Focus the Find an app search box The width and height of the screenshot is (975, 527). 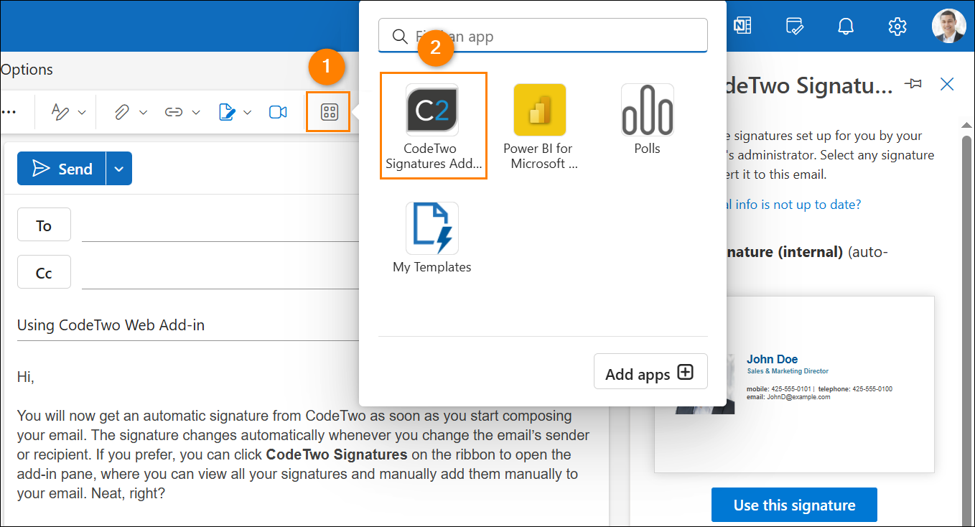click(x=543, y=36)
